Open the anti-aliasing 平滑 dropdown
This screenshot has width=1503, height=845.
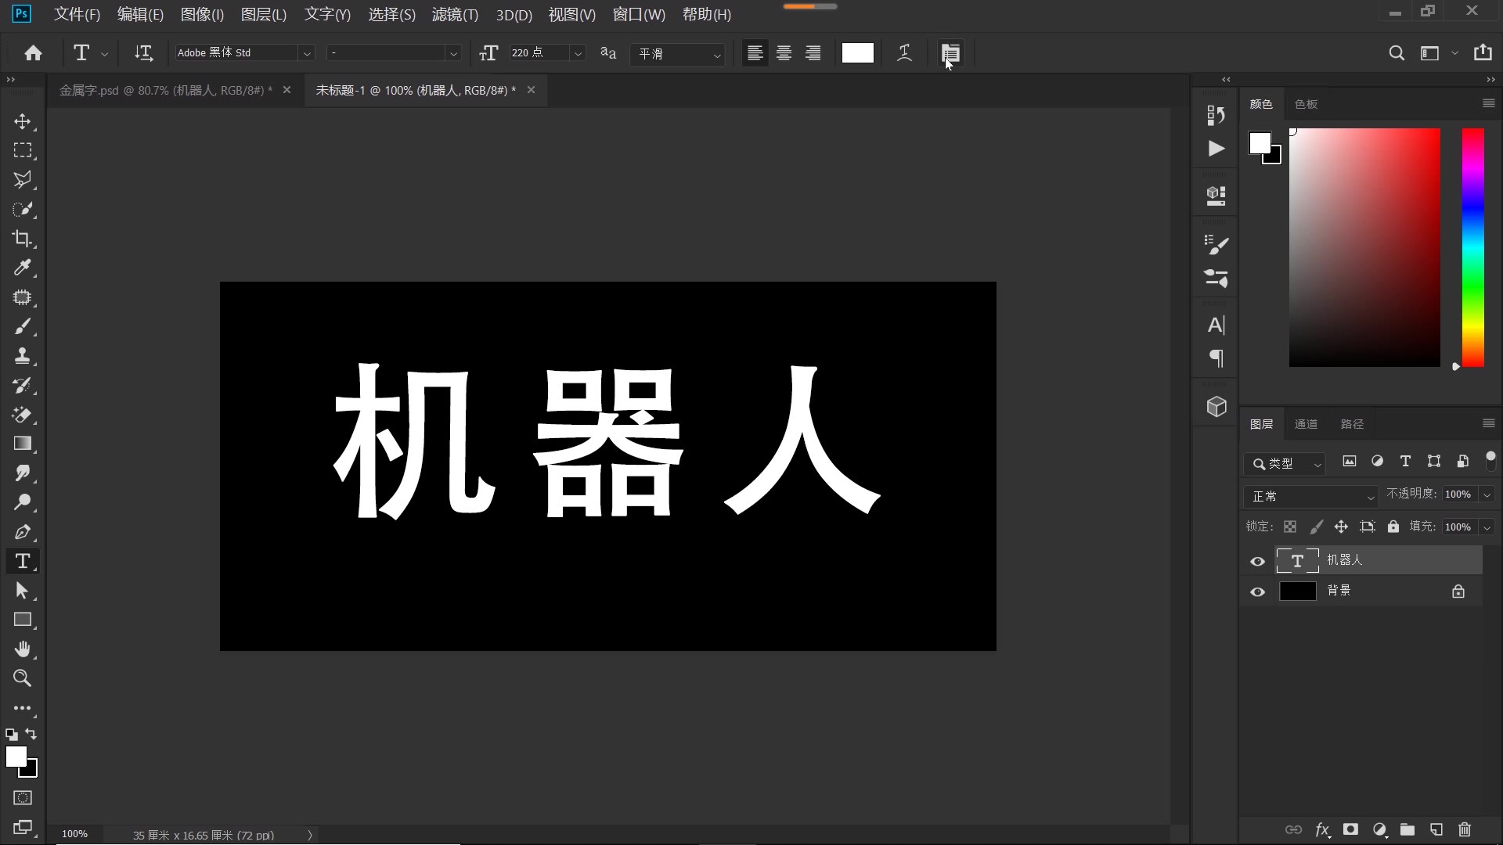716,54
